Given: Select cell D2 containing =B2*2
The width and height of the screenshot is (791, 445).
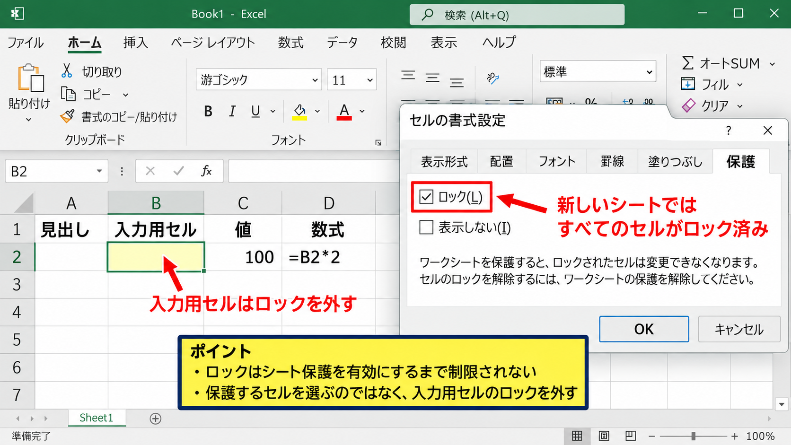Looking at the screenshot, I should coord(329,257).
